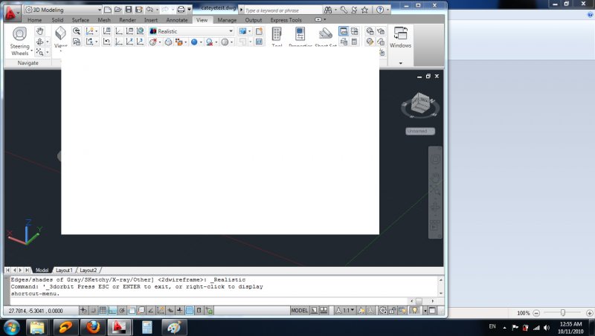Open the Undo history dropdown arrow
This screenshot has width=595, height=336.
[157, 10]
